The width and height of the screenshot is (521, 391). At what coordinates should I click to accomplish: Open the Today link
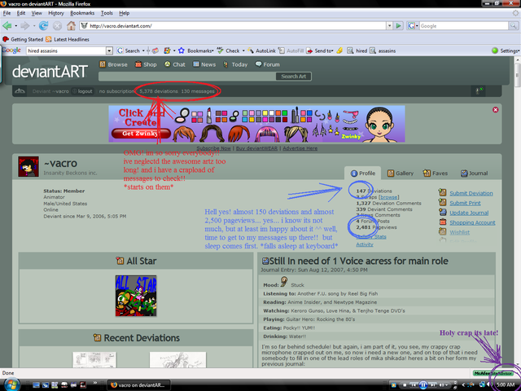[x=235, y=64]
